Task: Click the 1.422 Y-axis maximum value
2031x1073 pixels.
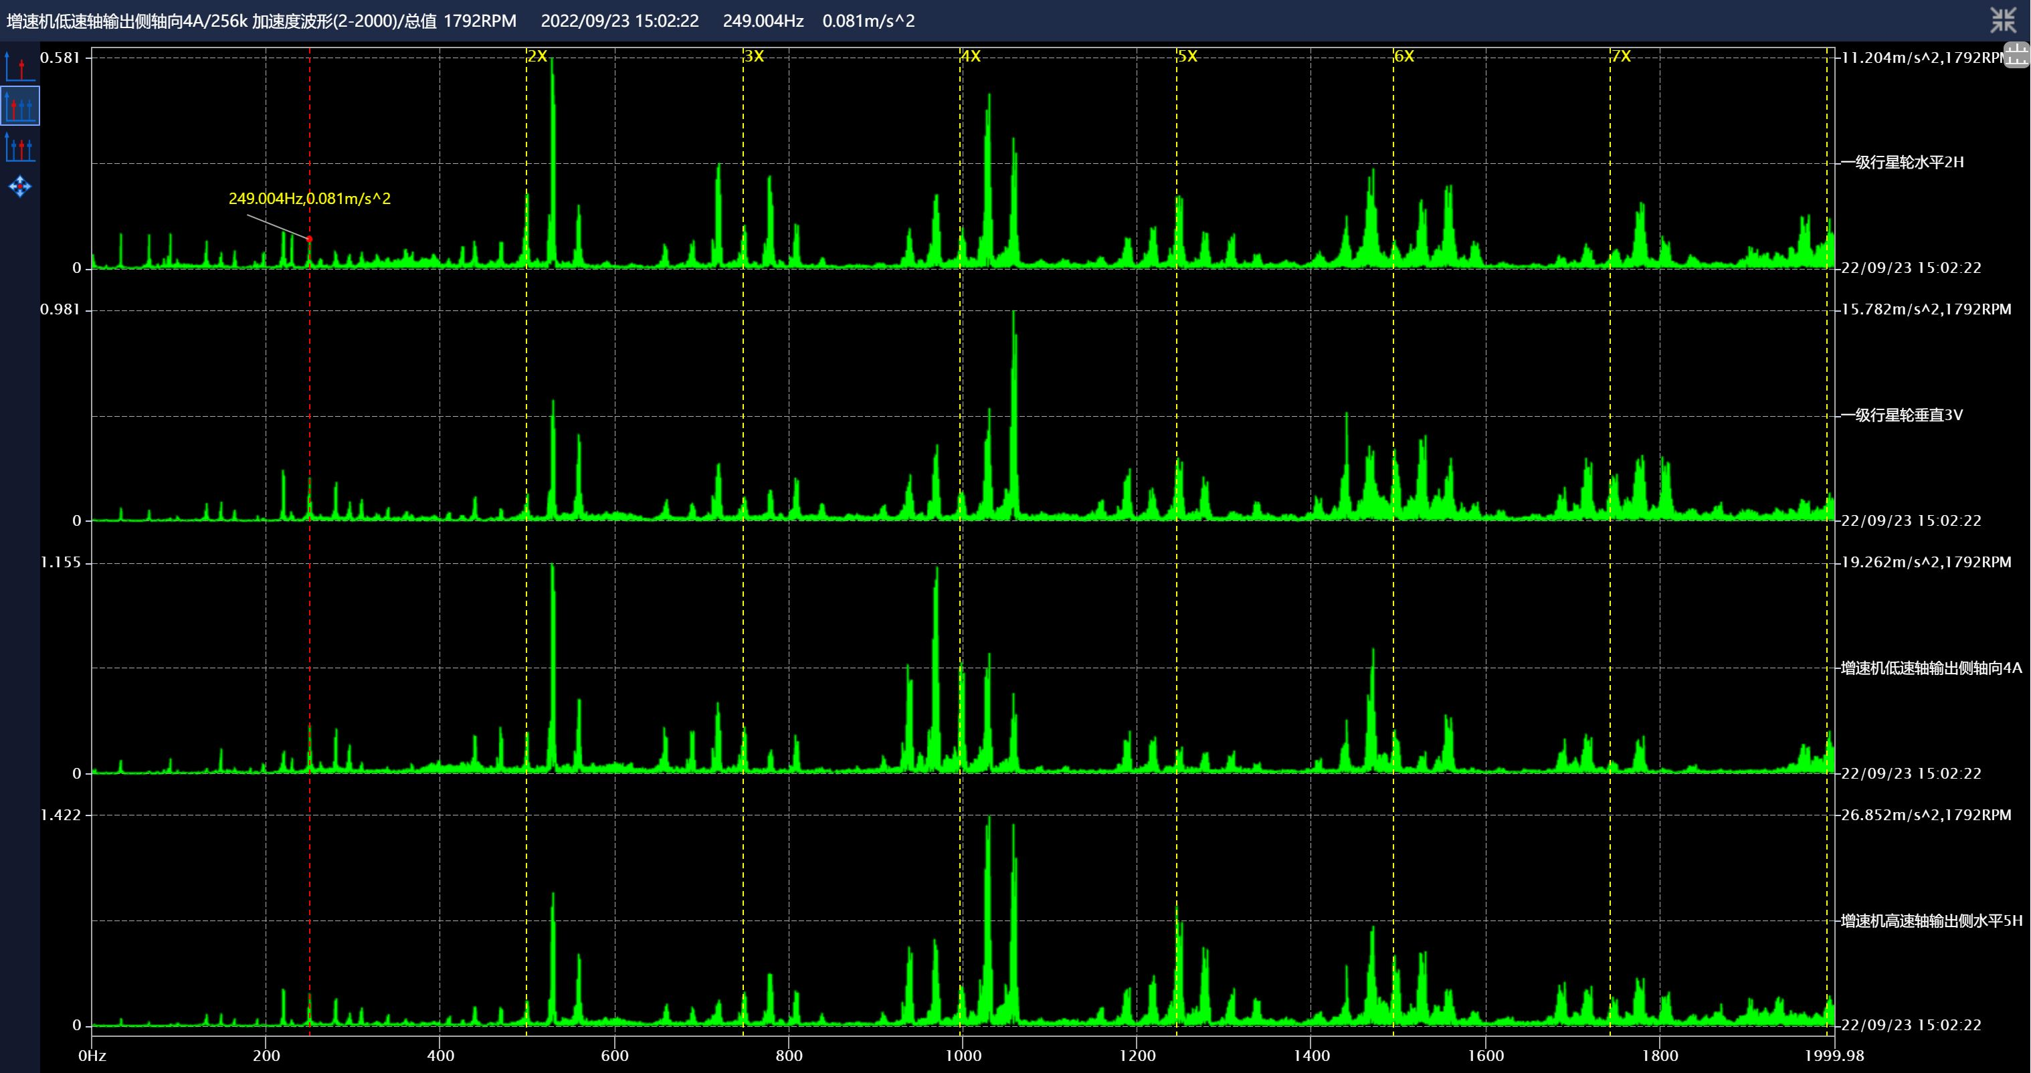Action: (61, 814)
